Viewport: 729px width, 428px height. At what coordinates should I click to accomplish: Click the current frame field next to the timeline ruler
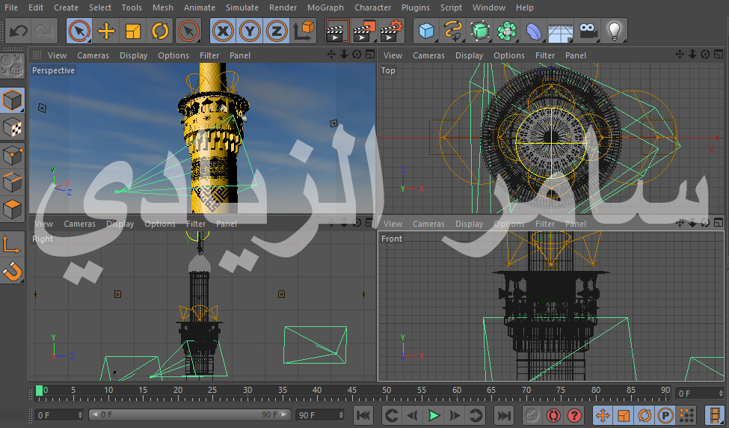coord(699,393)
